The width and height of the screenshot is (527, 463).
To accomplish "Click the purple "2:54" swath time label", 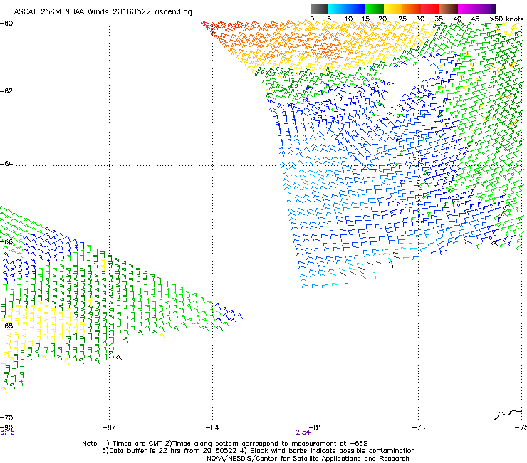I will (303, 432).
